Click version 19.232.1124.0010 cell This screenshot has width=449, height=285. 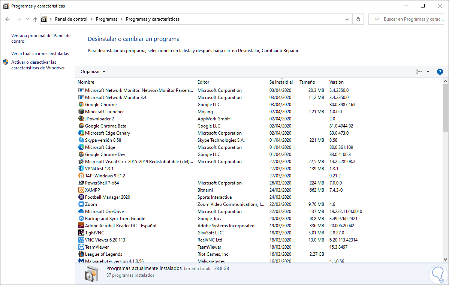click(346, 211)
